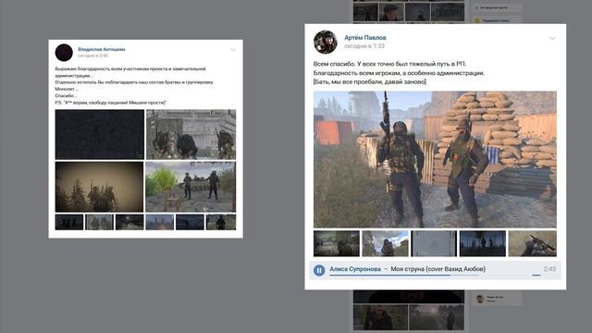Open Владислав Антошкин profile link
Viewport: 592px width, 333px height.
(102, 49)
